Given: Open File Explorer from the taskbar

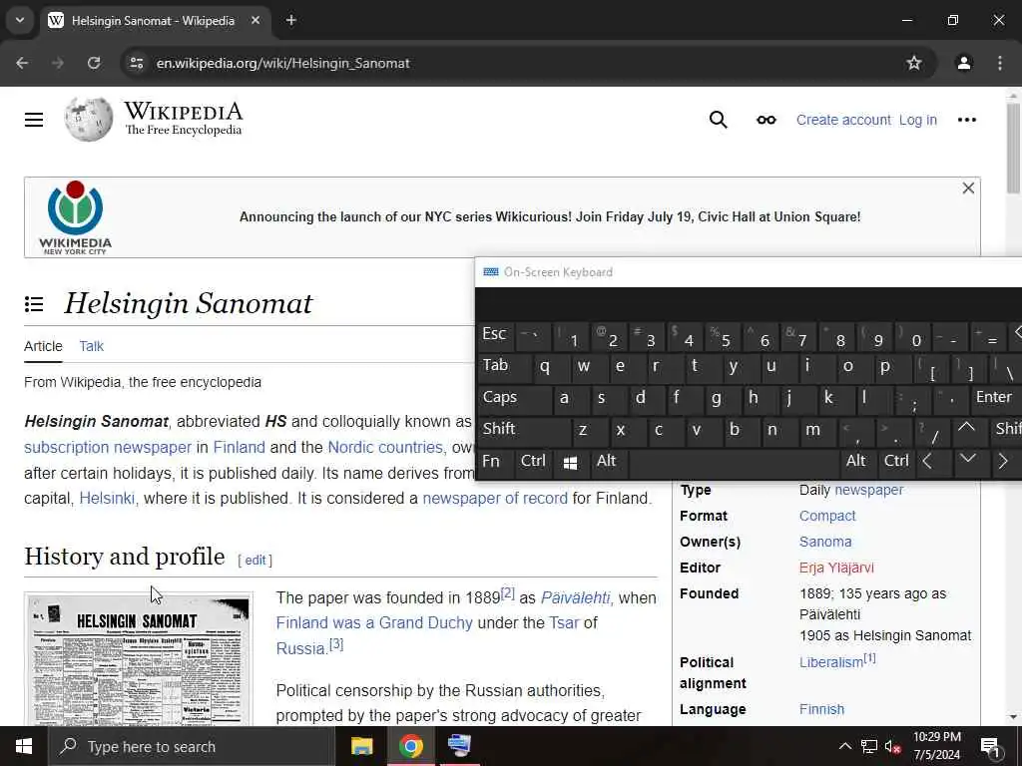Looking at the screenshot, I should 361,746.
